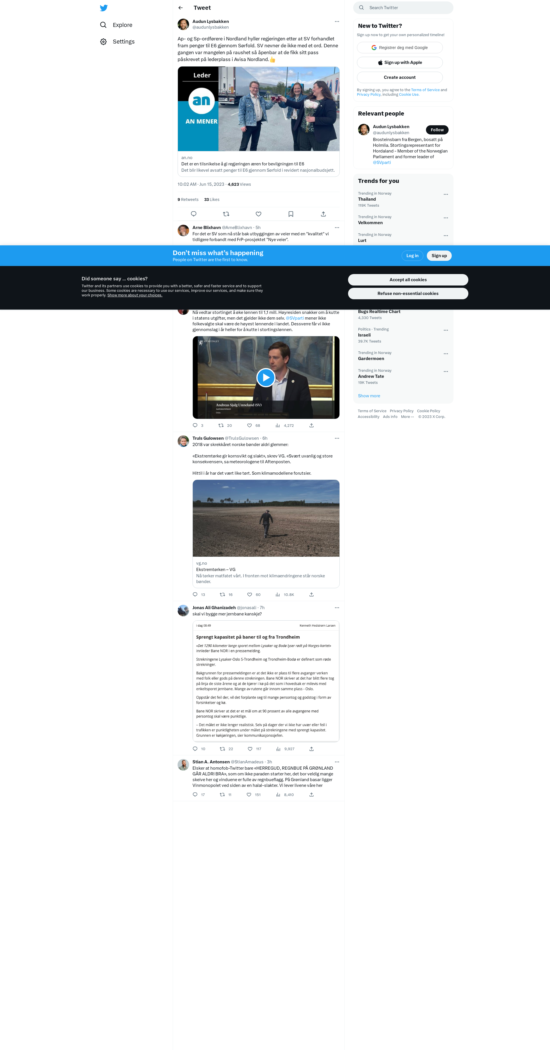Image resolution: width=550 pixels, height=1050 pixels.
Task: Open Settings from the sidebar
Action: click(117, 42)
